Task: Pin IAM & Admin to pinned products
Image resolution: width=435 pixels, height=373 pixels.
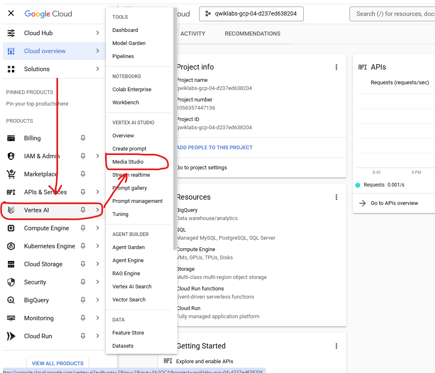Action: [x=83, y=156]
